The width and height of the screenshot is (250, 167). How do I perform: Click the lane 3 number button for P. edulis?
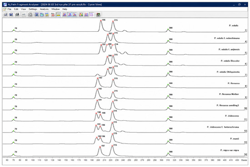(246, 30)
